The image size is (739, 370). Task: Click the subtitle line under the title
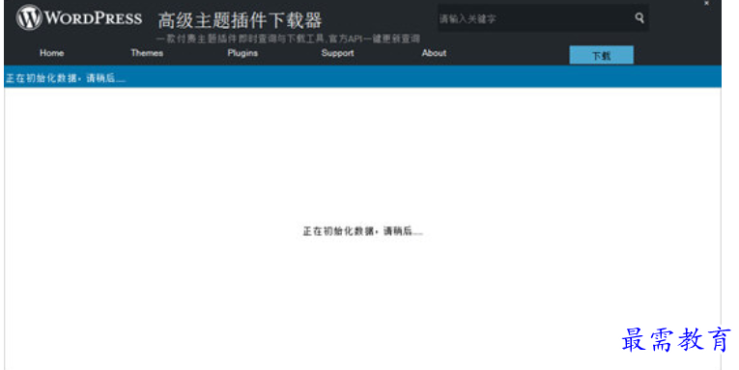[288, 39]
